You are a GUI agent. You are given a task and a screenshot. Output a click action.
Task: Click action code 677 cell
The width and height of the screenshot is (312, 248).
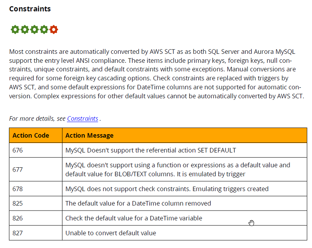point(35,170)
